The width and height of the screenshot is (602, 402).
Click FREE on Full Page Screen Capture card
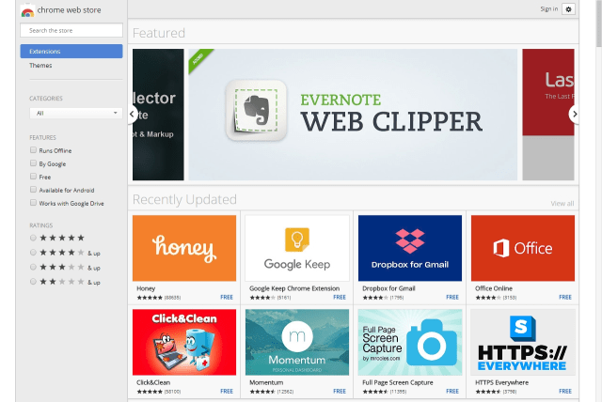click(452, 392)
